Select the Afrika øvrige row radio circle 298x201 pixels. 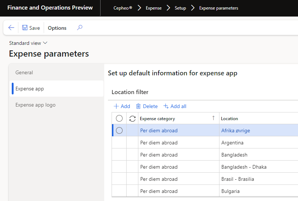click(119, 130)
